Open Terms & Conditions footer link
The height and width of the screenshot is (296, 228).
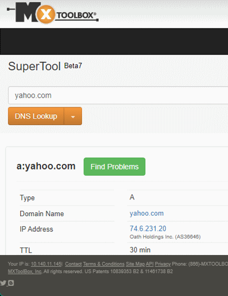103,264
